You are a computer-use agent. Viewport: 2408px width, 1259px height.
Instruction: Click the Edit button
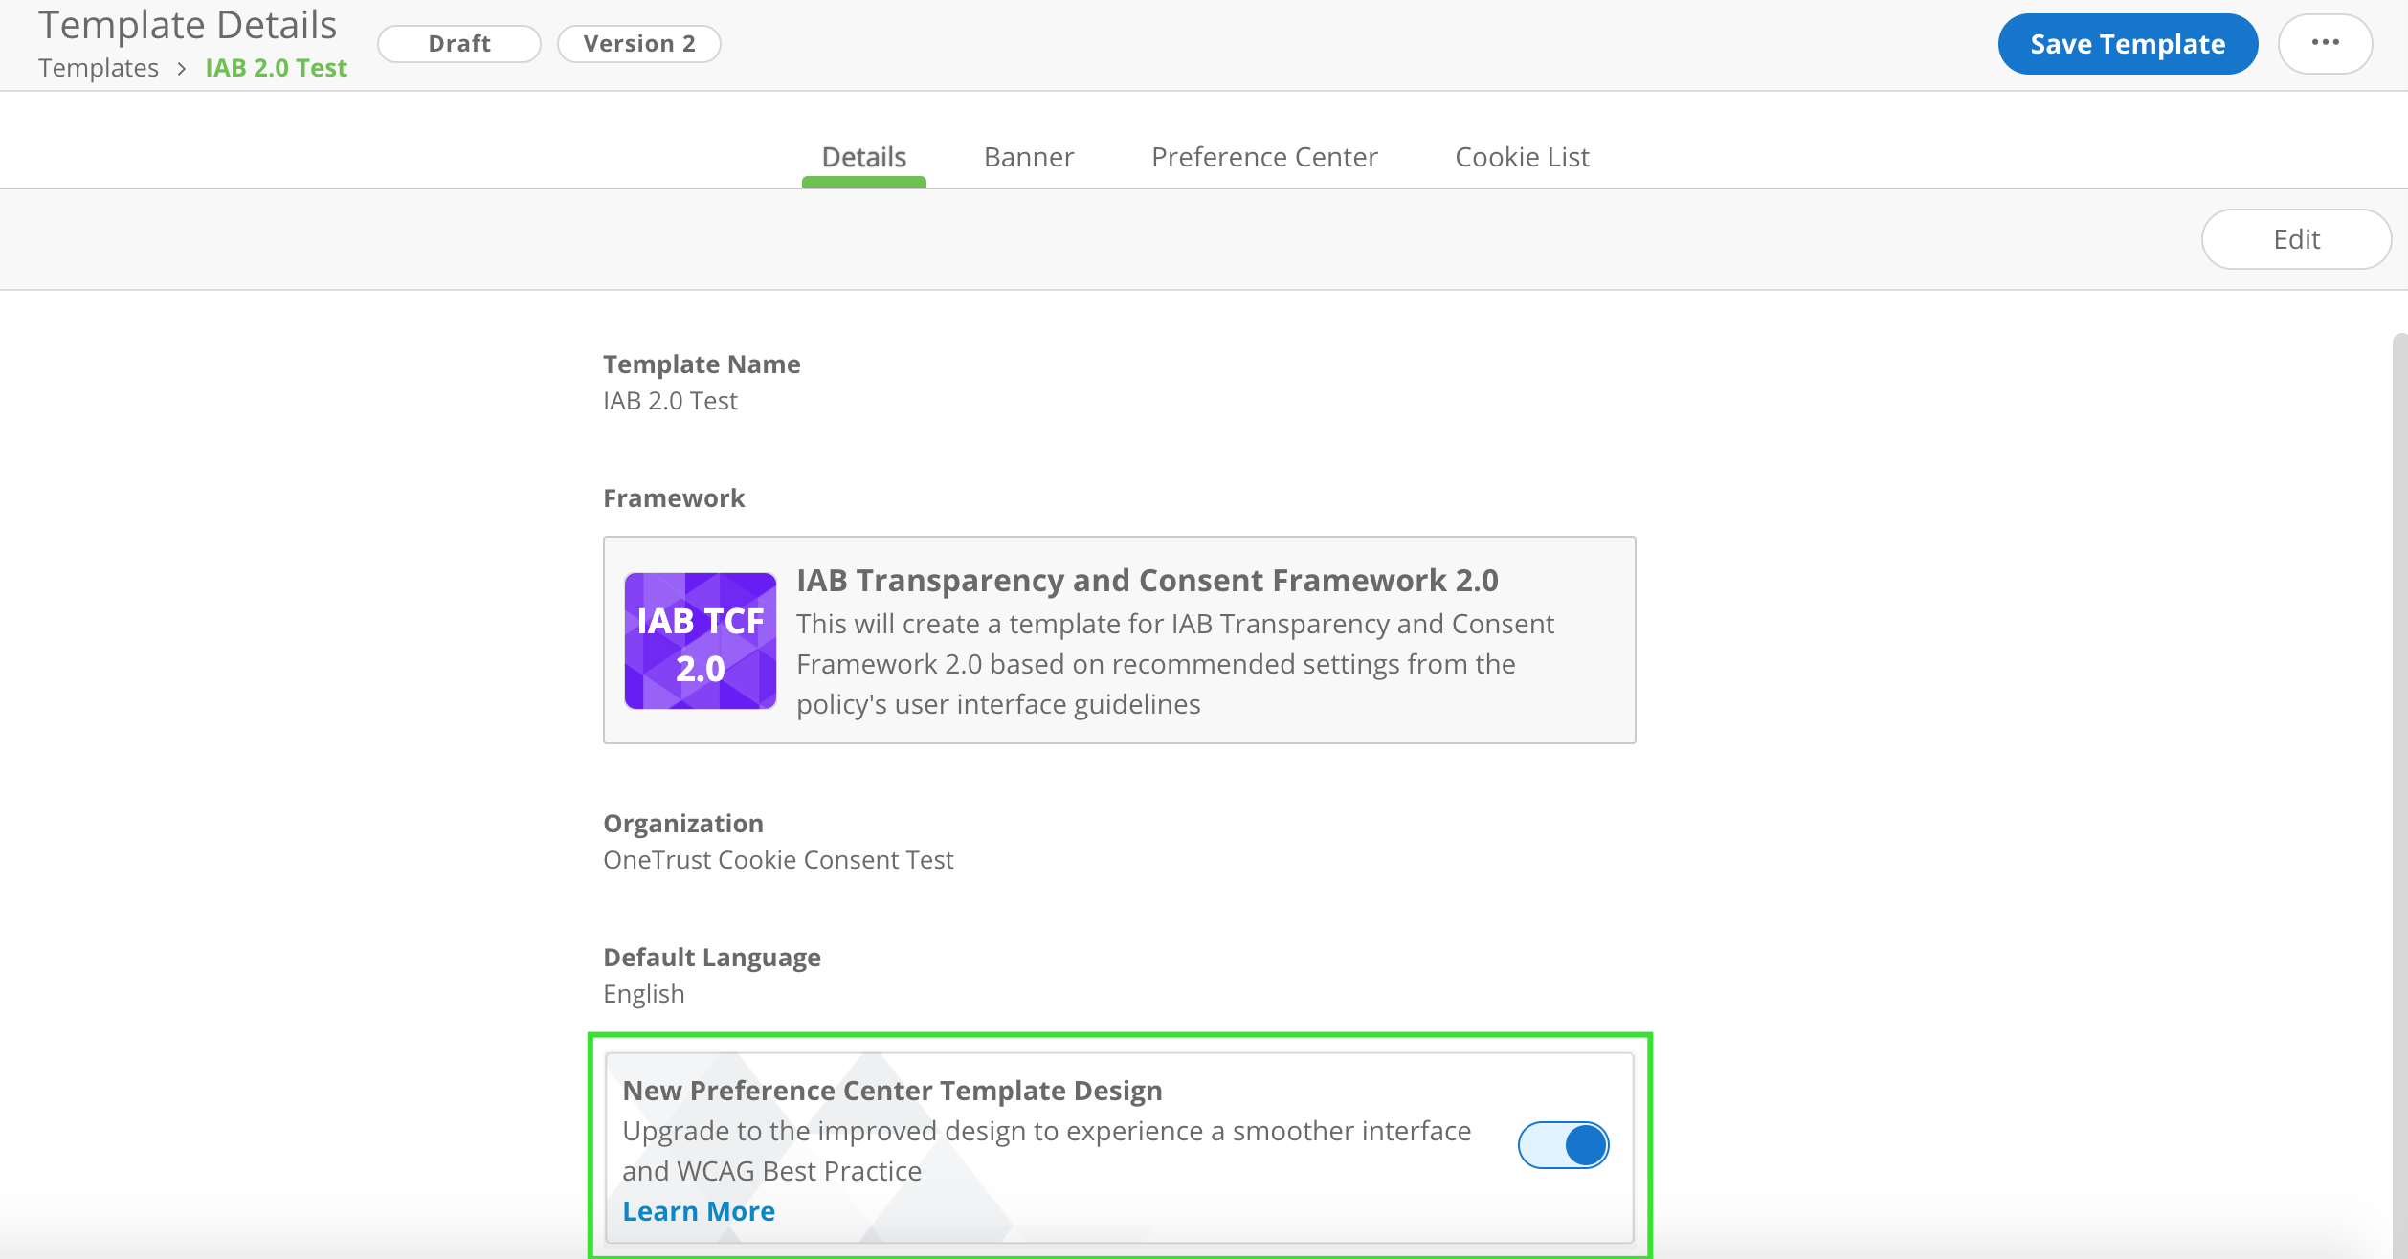[2296, 239]
